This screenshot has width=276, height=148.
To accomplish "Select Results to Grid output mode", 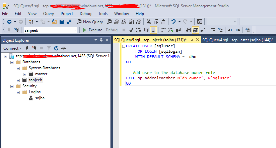I will pyautogui.click(x=196, y=30).
